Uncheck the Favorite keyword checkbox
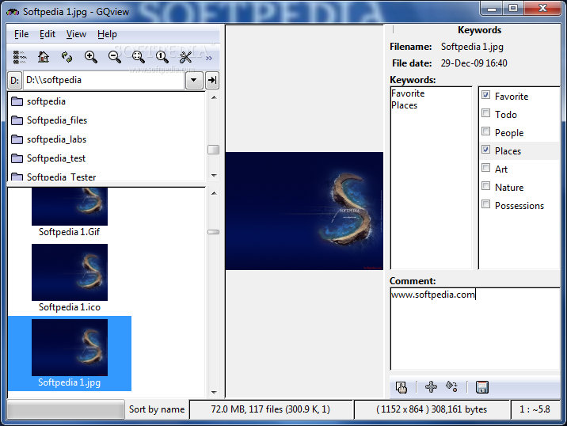 click(x=486, y=95)
